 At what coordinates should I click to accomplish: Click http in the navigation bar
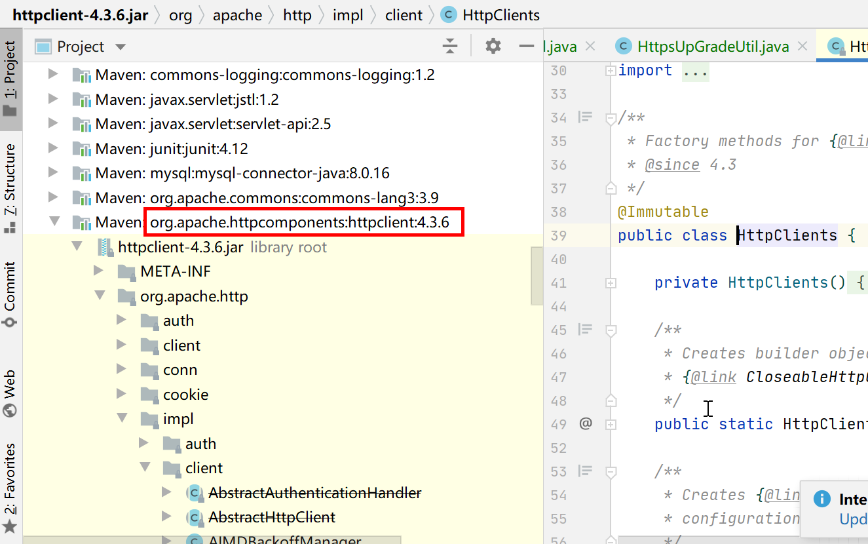(297, 14)
